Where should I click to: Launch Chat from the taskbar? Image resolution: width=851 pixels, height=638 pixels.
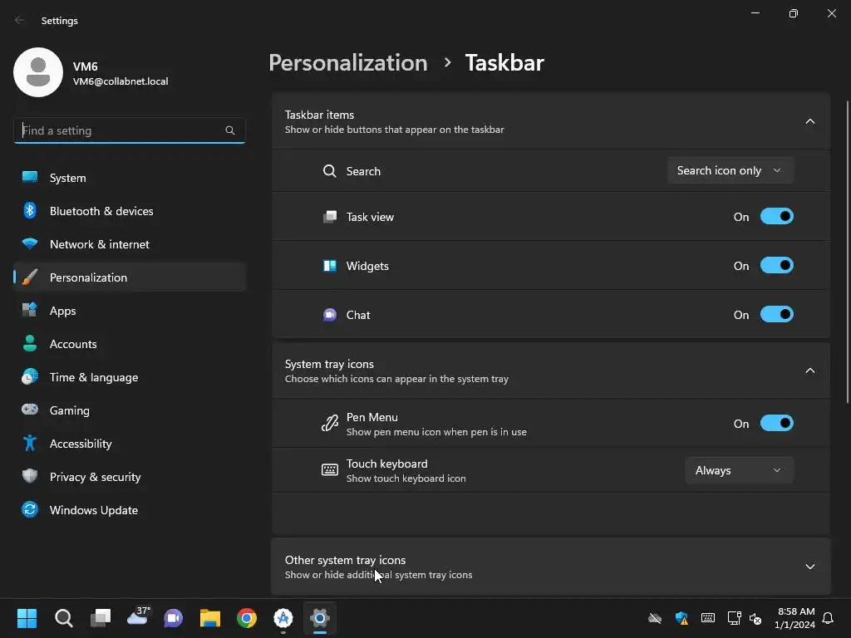point(174,618)
